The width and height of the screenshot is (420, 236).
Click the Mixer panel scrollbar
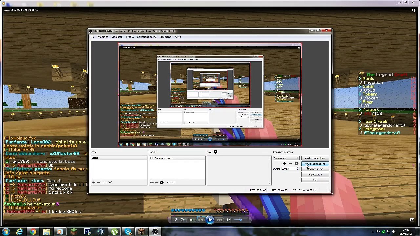click(x=270, y=170)
